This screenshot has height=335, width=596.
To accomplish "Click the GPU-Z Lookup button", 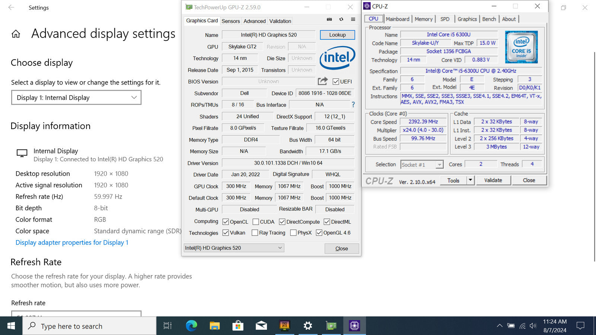I will 337,35.
